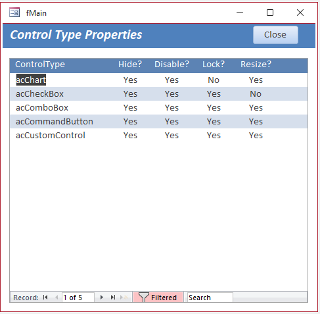This screenshot has height=314, width=320.
Task: Click acChart's Resize? value Yes
Action: click(256, 80)
